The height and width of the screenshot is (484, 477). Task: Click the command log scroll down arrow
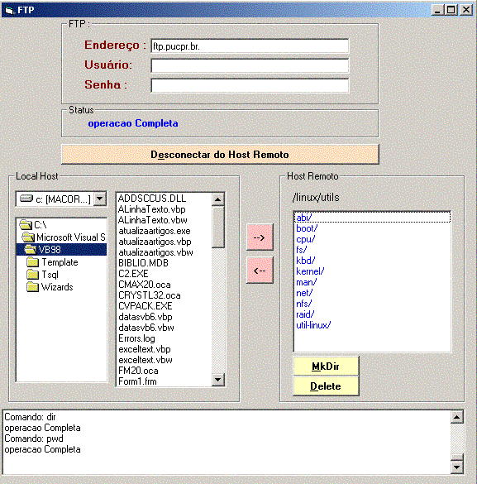pyautogui.click(x=456, y=467)
